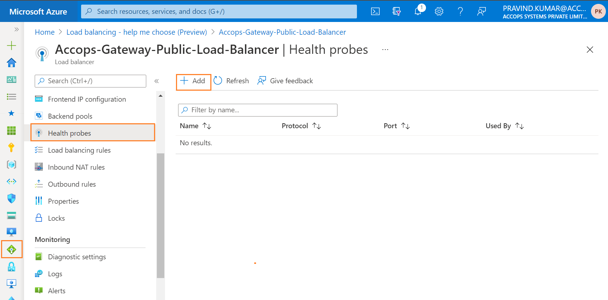Image resolution: width=608 pixels, height=300 pixels.
Task: Open storage icon in sidebar
Action: tap(11, 215)
